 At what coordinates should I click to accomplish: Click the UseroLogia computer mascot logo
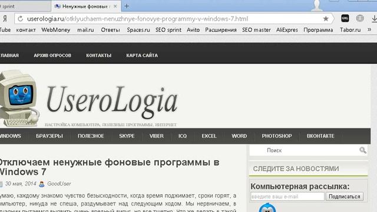click(x=19, y=98)
